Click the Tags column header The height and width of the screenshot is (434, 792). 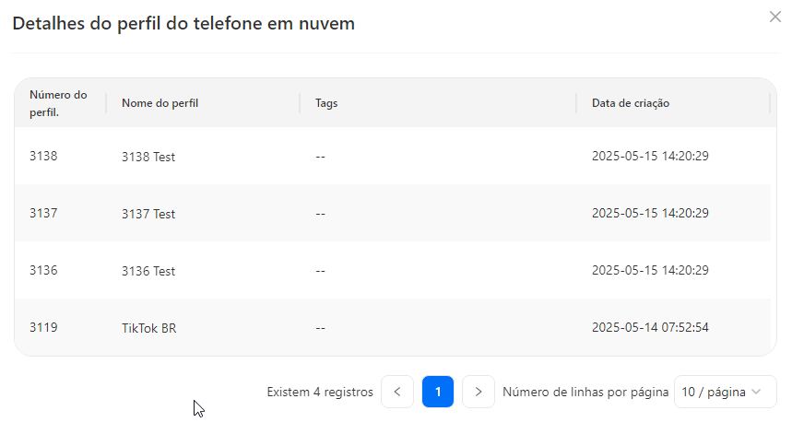coord(326,103)
